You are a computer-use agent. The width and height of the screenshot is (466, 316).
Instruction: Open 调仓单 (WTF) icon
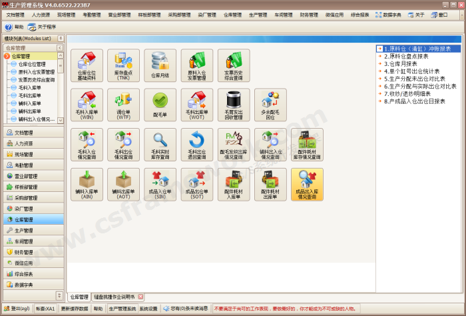(x=123, y=105)
